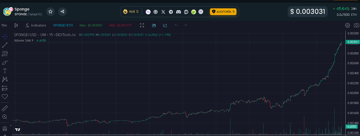360x136 pixels.
Task: Toggle fullscreen chart mode
Action: [x=142, y=25]
